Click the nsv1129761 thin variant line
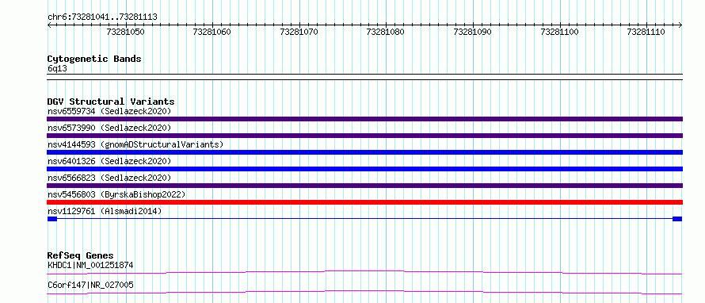This screenshot has width=705, height=303. [364, 219]
